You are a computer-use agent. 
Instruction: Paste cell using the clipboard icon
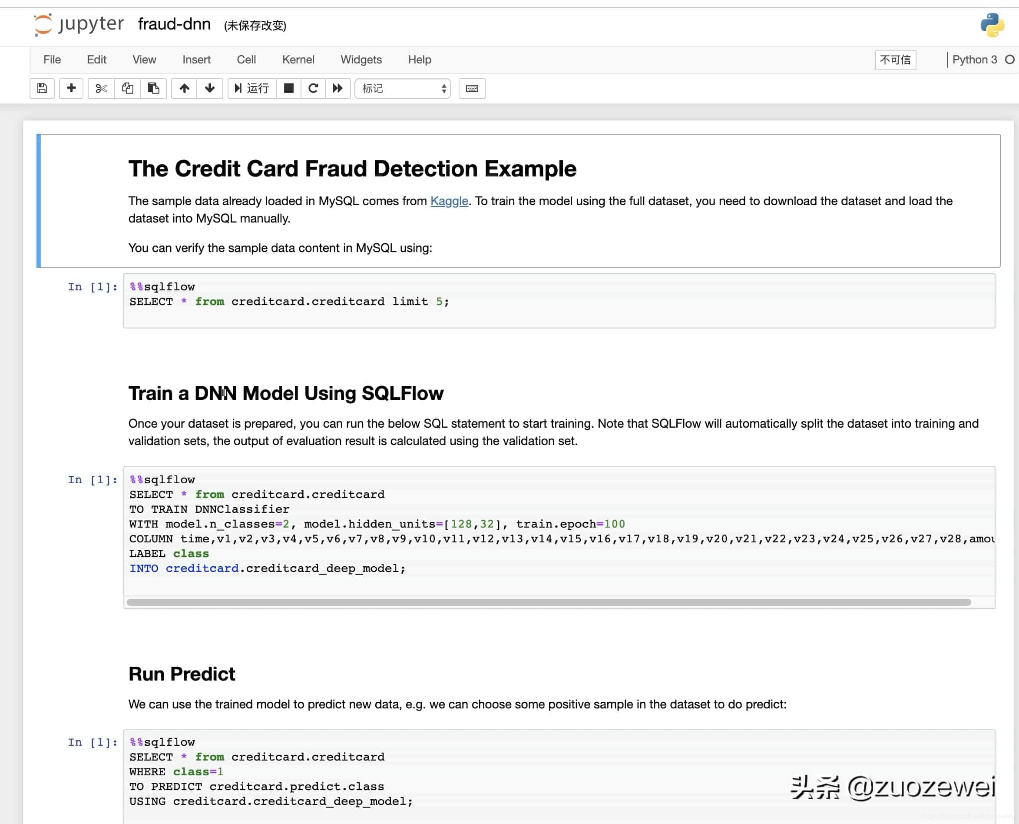pyautogui.click(x=153, y=88)
